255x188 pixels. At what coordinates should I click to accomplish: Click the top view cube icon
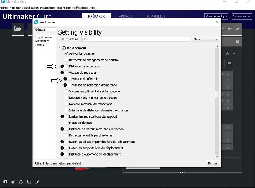pos(21,182)
